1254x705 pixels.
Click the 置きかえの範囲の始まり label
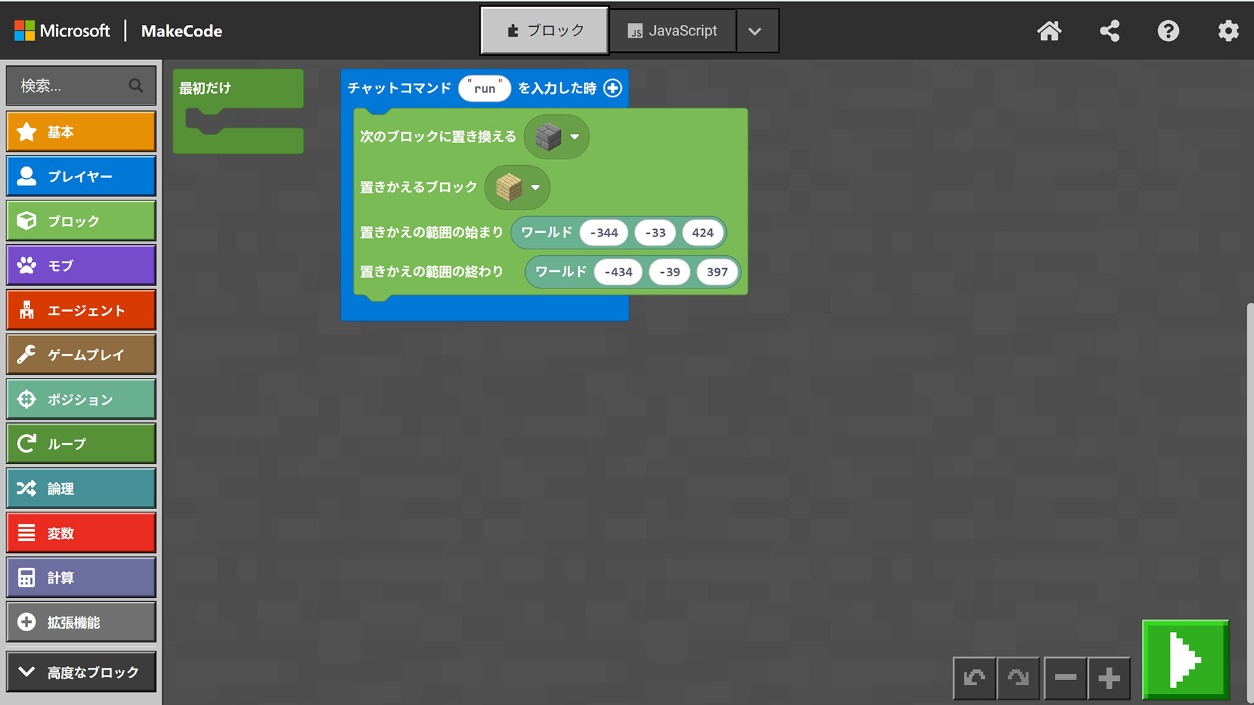pyautogui.click(x=432, y=232)
